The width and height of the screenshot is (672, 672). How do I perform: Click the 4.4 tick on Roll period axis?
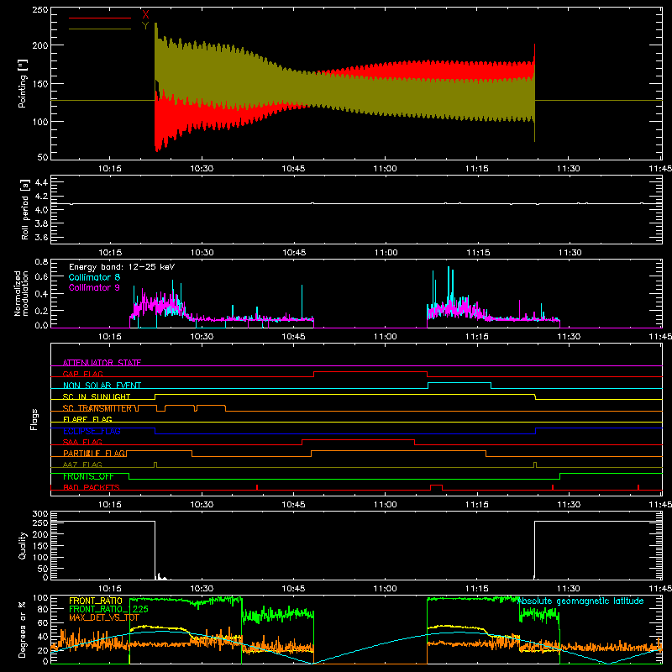[x=40, y=182]
